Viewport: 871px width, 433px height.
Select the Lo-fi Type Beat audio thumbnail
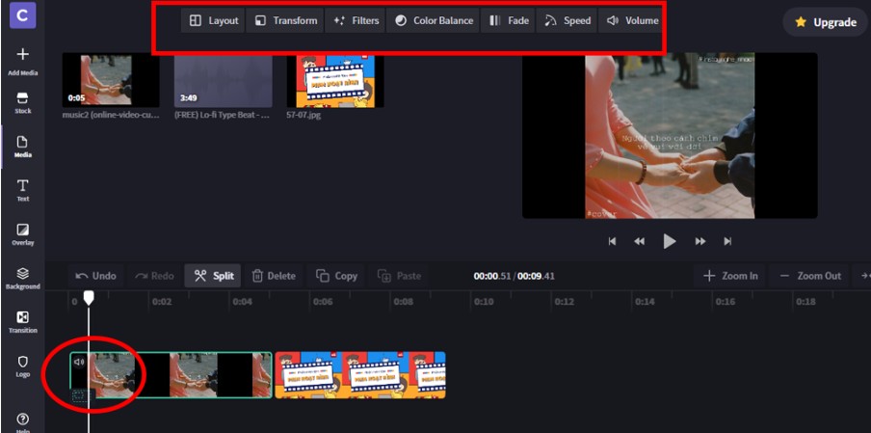(224, 80)
